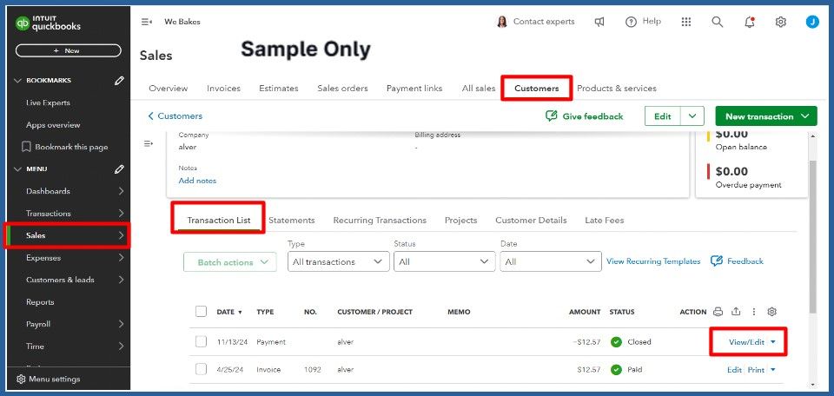Switch to the All sales tab

point(479,89)
